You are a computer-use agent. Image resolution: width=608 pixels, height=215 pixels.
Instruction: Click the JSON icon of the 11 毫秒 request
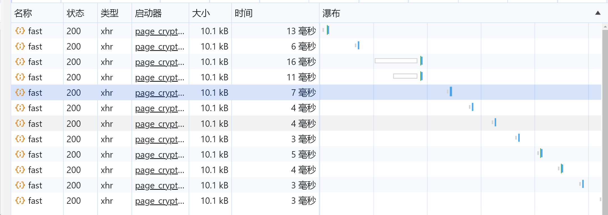[x=20, y=77]
